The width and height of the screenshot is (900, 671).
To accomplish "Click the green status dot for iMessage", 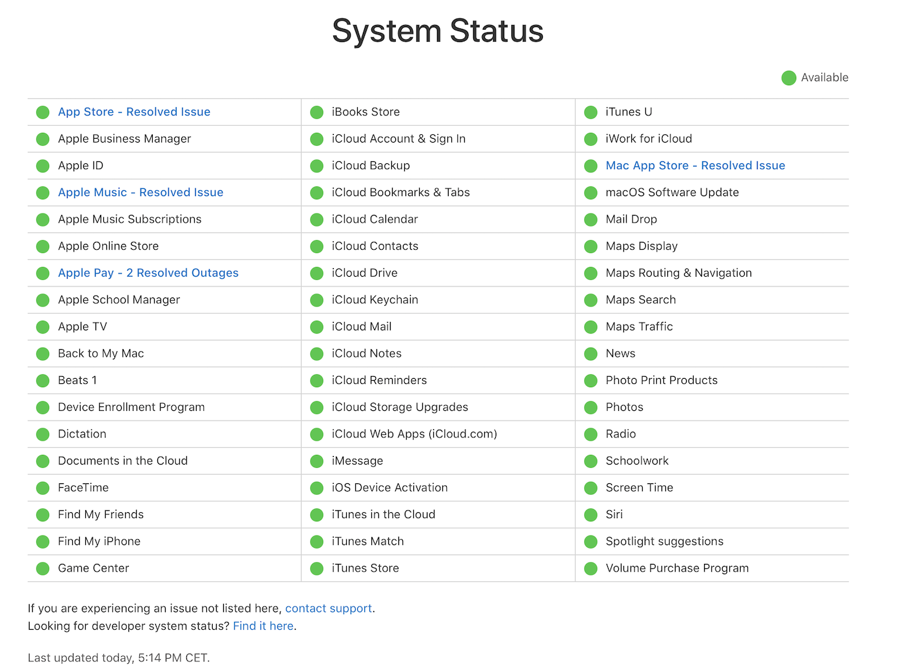I will [317, 461].
